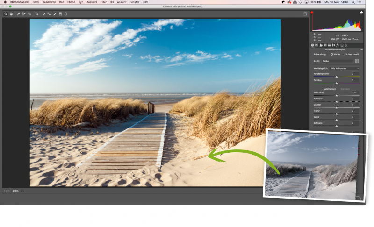Open the Grundeinstellungen (Basic) panel tab
Screen dimensions: 374x227
(312, 45)
